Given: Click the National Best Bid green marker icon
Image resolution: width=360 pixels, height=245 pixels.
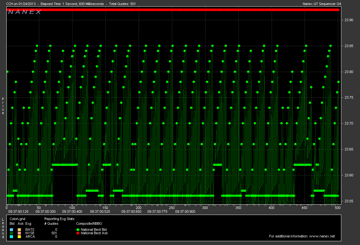Looking at the screenshot, I should (x=78, y=230).
